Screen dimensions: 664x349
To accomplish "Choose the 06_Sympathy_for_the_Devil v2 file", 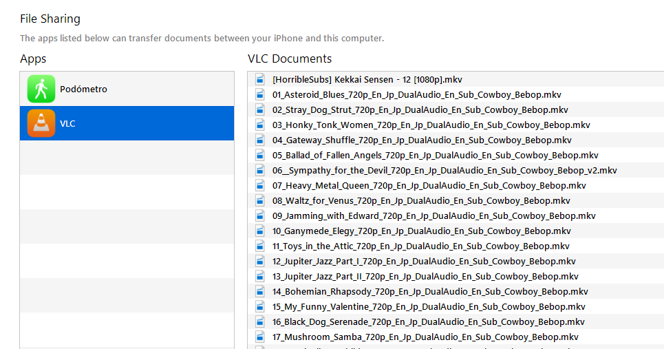I will click(x=445, y=170).
